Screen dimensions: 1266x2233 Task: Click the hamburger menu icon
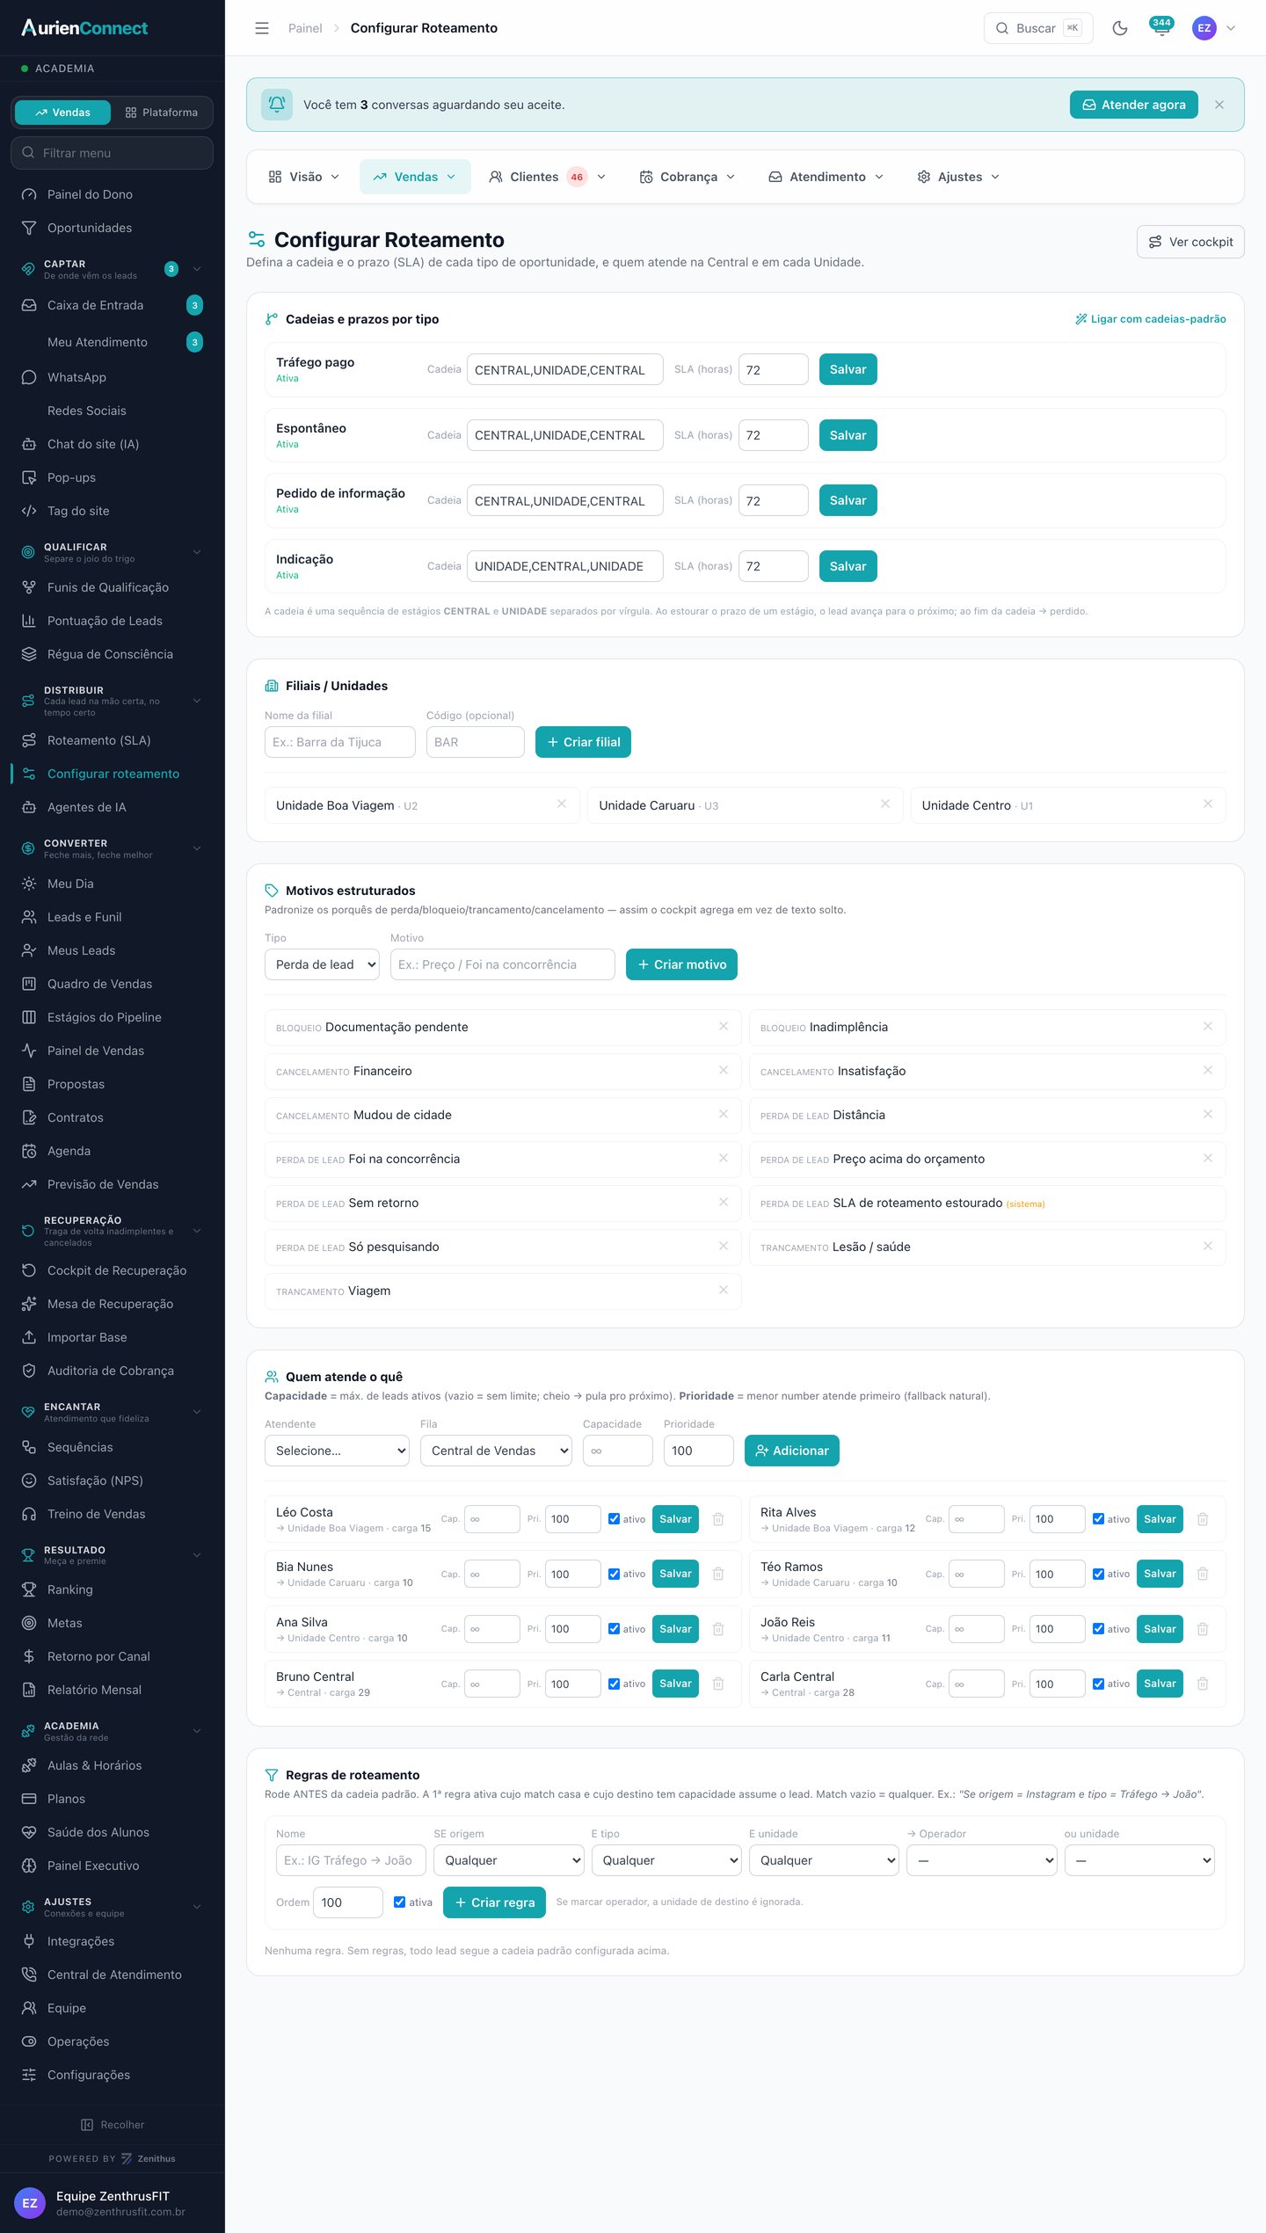[262, 28]
